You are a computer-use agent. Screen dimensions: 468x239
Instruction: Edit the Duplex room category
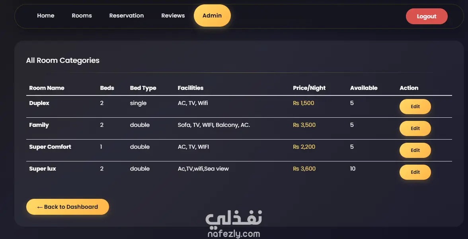tap(415, 107)
